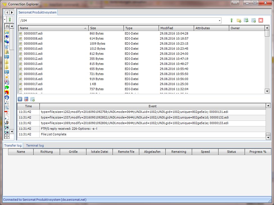274x205 pixels.
Task: Click the Modified column header
Action: [x=176, y=28]
